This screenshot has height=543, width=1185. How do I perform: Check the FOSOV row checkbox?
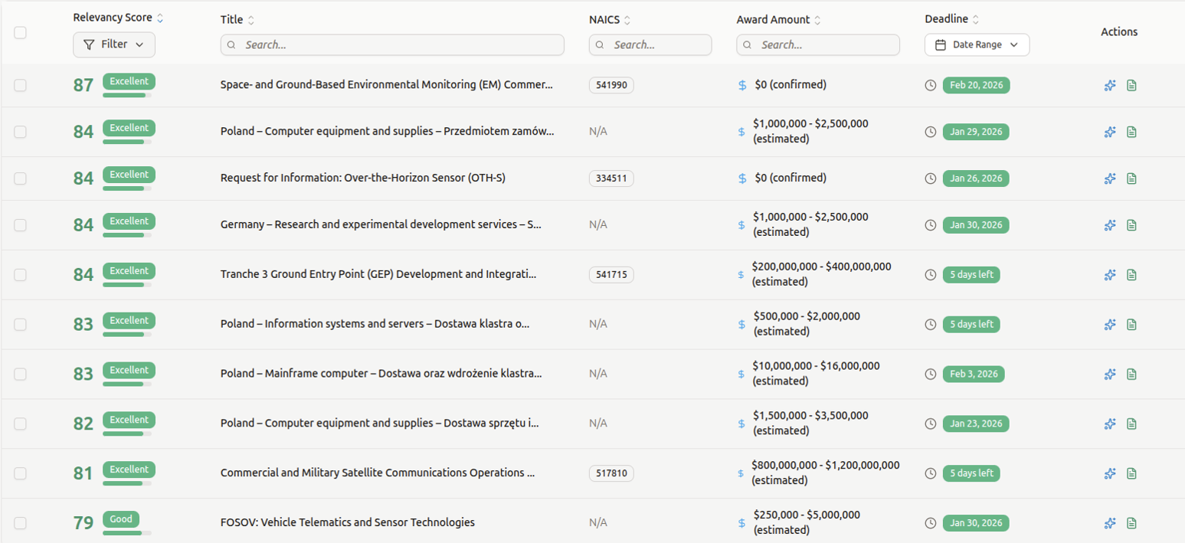coord(20,522)
